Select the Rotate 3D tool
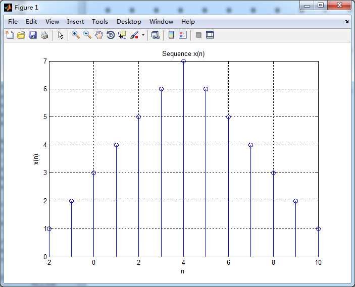 coord(111,35)
